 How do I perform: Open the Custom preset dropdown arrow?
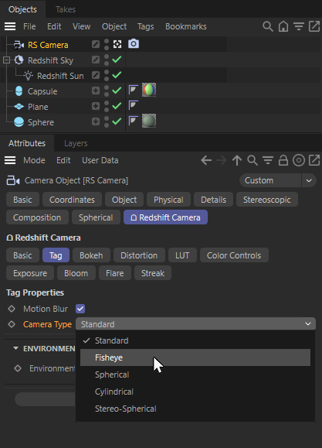click(x=309, y=180)
